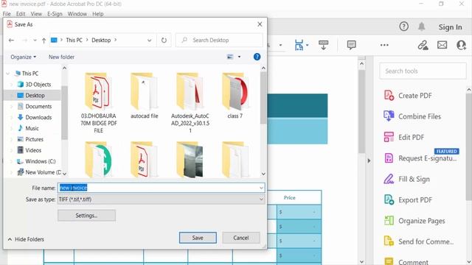Open the notifications bell
This screenshot has height=265, width=472.
pyautogui.click(x=421, y=26)
